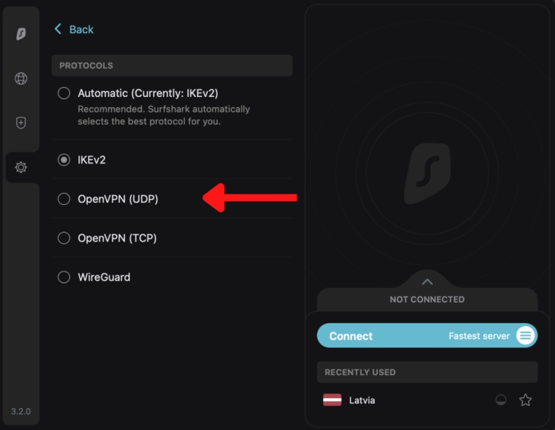
Task: Choose the OpenVPN (TCP) radio option
Action: click(64, 238)
